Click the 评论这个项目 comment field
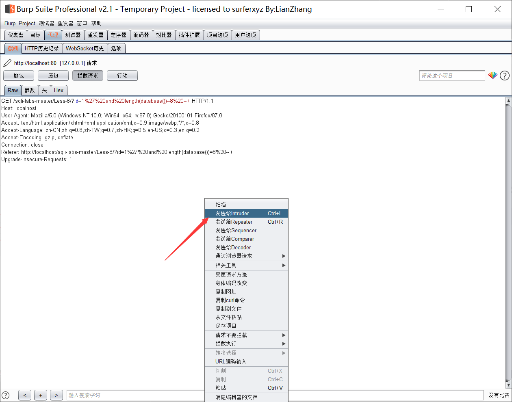 click(x=452, y=76)
